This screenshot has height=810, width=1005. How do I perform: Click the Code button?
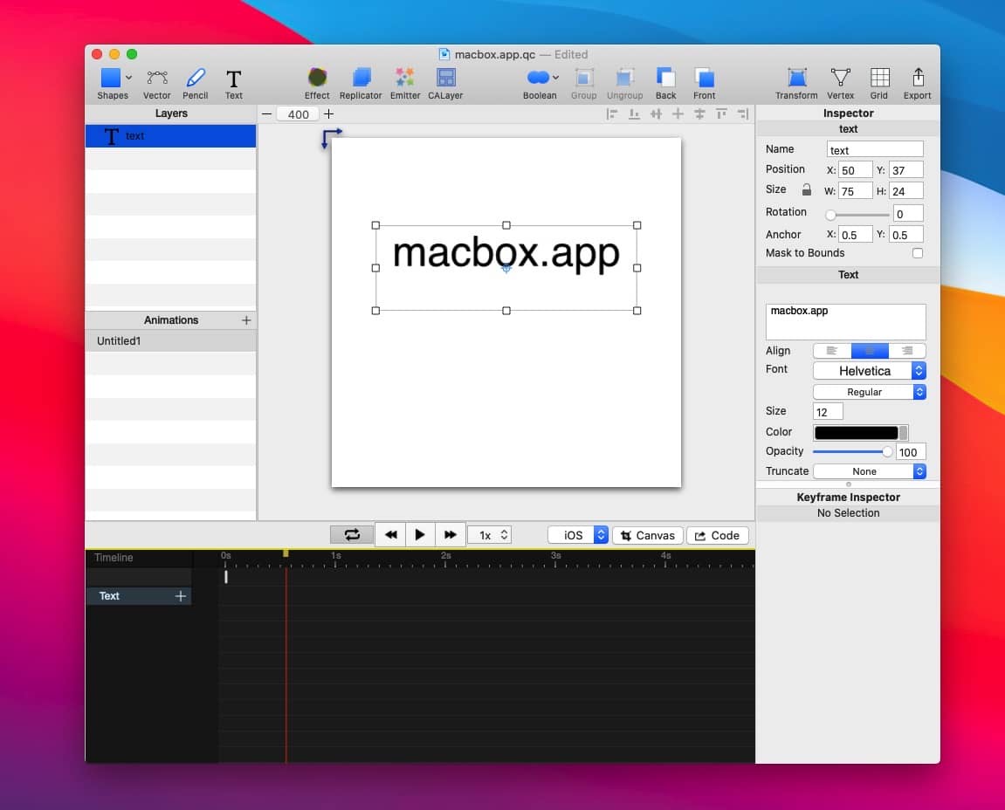tap(717, 535)
